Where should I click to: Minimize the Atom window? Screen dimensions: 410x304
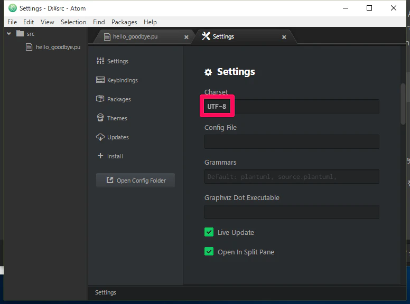pos(346,8)
